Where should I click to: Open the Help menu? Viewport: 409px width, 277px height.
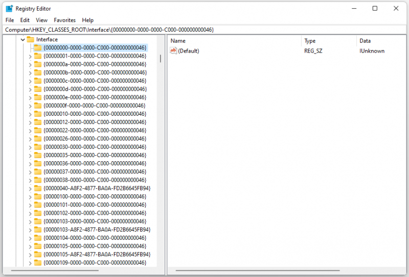87,20
